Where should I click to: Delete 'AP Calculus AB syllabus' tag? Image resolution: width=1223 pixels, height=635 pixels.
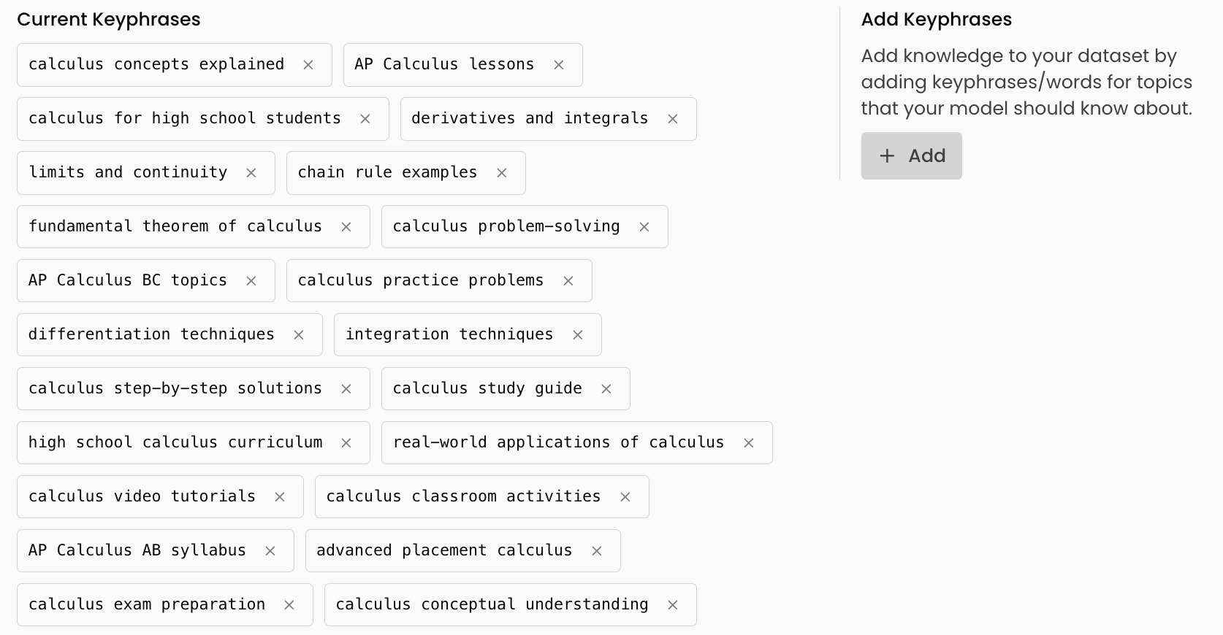(270, 551)
